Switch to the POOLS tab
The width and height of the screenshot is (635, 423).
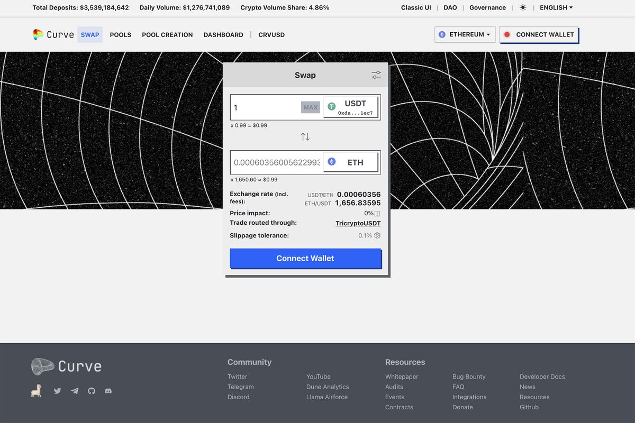[120, 34]
